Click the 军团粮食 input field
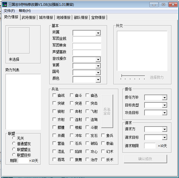The height and width of the screenshot is (178, 179). coord(87,46)
